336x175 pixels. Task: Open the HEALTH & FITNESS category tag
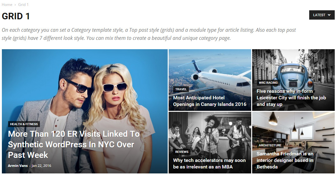24,124
